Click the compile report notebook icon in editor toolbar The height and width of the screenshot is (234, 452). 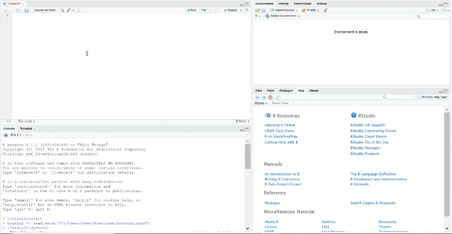tap(80, 10)
